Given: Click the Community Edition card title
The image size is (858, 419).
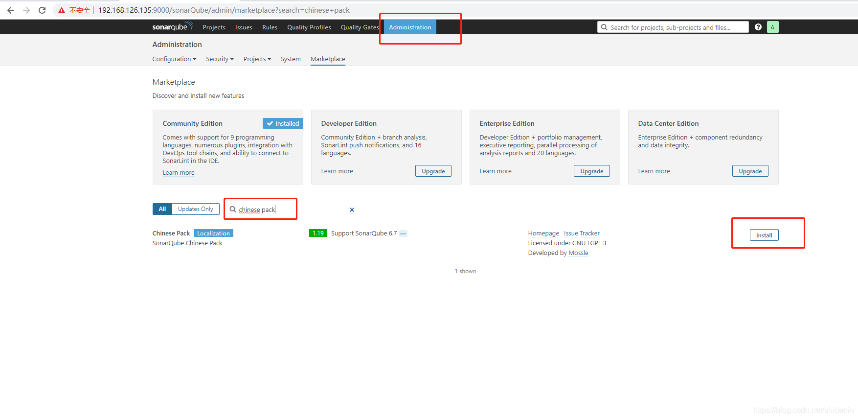Looking at the screenshot, I should [193, 123].
